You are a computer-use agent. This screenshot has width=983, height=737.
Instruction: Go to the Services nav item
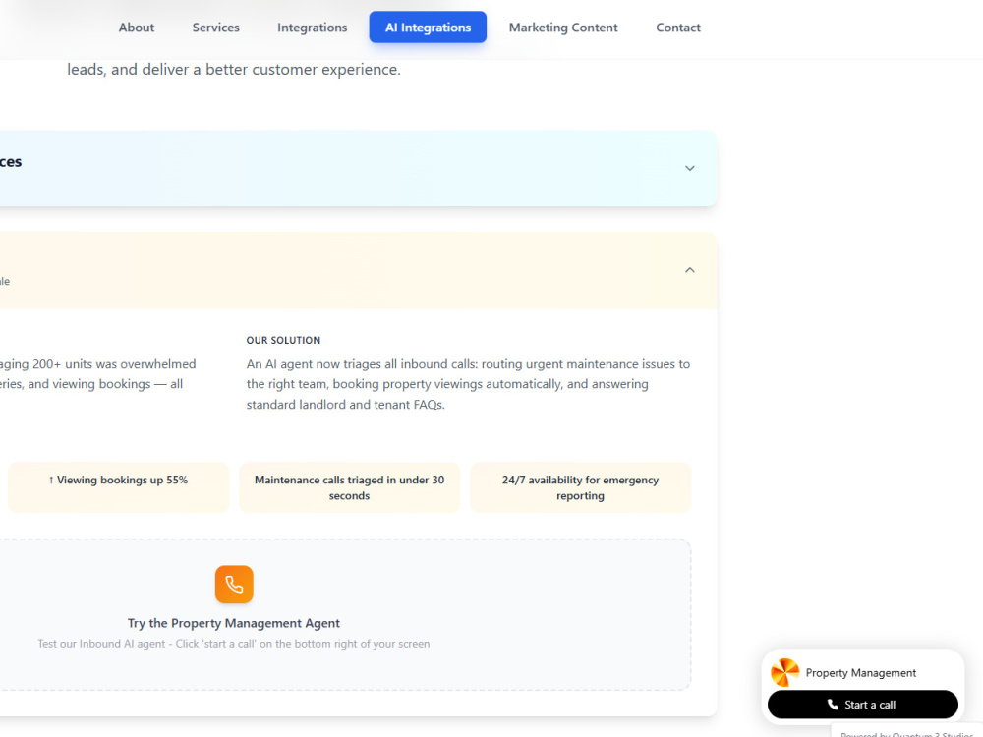215,28
